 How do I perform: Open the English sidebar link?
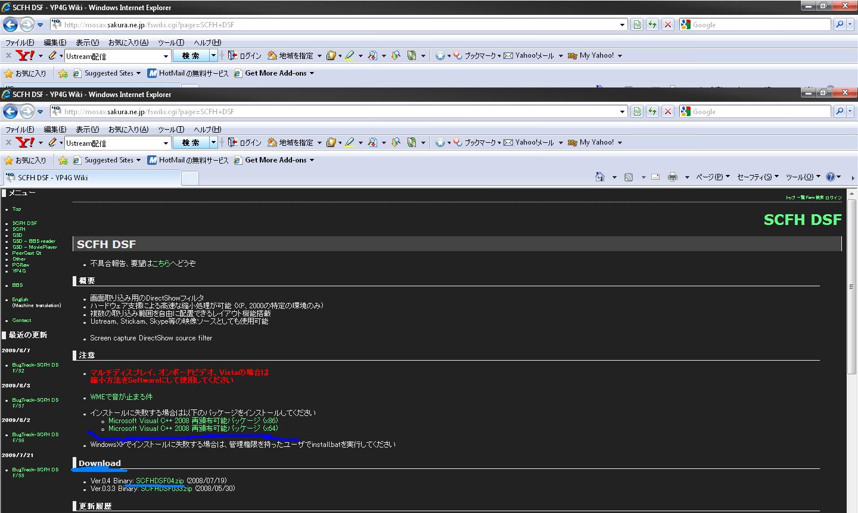(x=20, y=300)
